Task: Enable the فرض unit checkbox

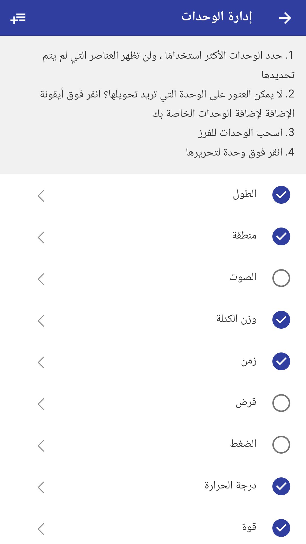Action: (281, 403)
